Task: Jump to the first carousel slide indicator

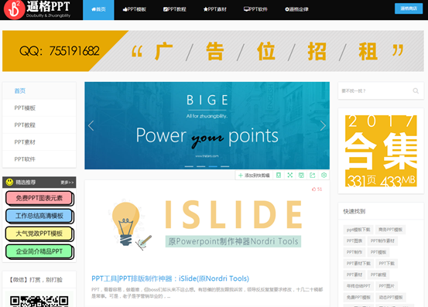Action: click(189, 166)
